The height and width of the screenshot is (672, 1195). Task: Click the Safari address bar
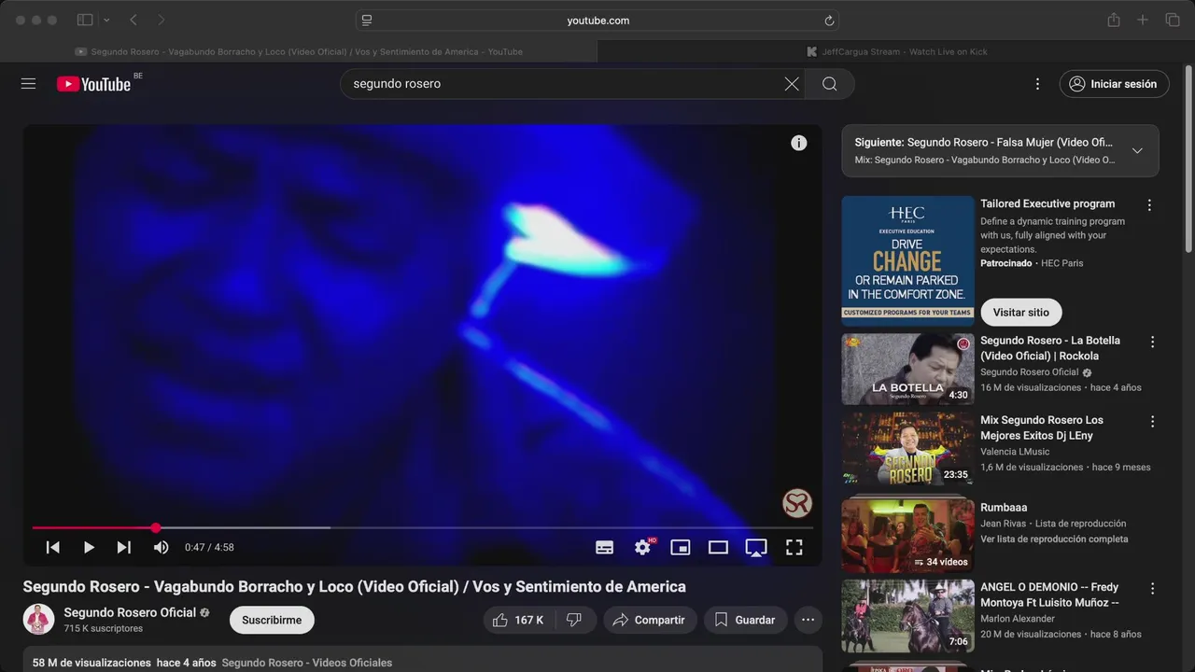(x=597, y=21)
